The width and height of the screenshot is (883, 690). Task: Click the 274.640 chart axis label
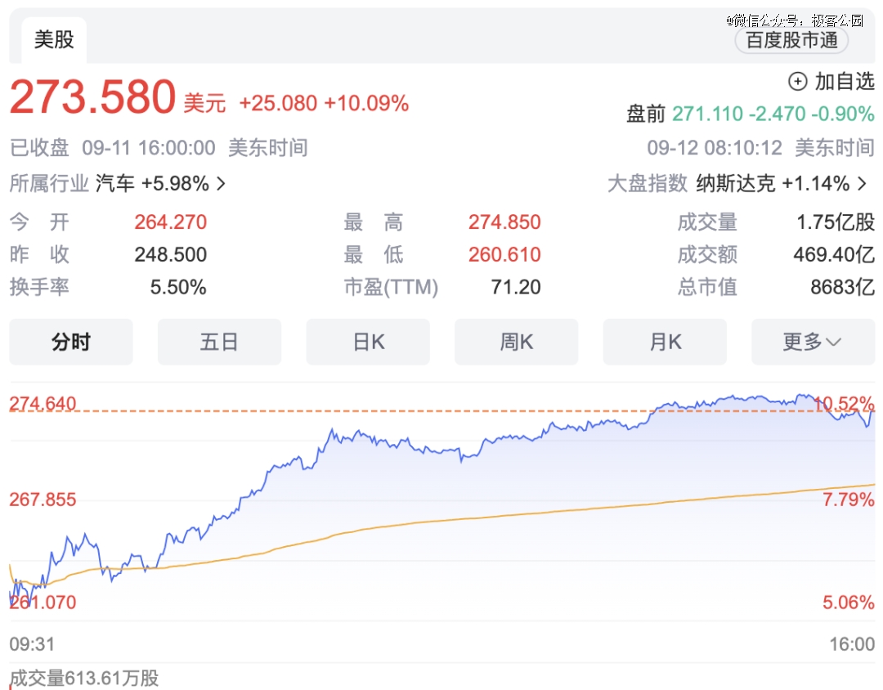coord(43,404)
